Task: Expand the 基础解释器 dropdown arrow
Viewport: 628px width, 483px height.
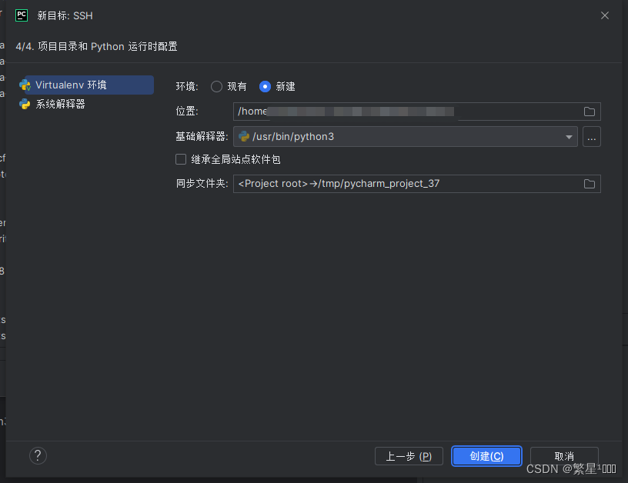Action: pos(569,136)
